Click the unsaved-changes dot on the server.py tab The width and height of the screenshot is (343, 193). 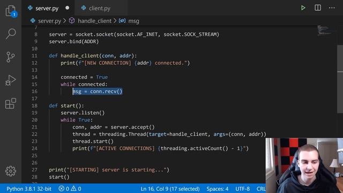click(x=68, y=8)
